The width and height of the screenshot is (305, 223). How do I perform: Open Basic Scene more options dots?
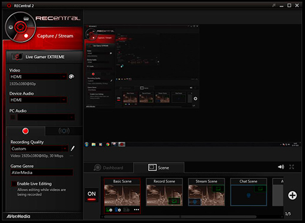(x=137, y=210)
